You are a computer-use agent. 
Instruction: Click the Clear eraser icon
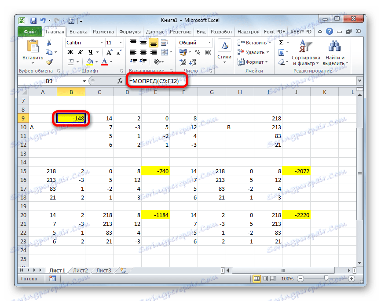point(282,62)
